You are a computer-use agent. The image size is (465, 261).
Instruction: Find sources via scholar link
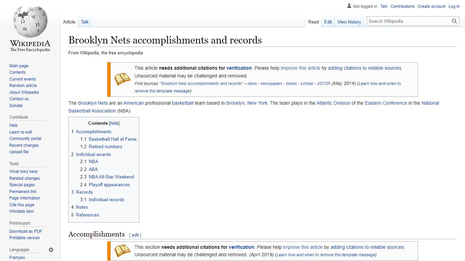tap(307, 84)
